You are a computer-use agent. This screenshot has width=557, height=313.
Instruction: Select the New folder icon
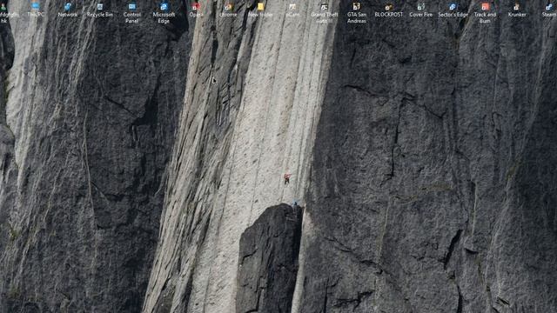(260, 10)
